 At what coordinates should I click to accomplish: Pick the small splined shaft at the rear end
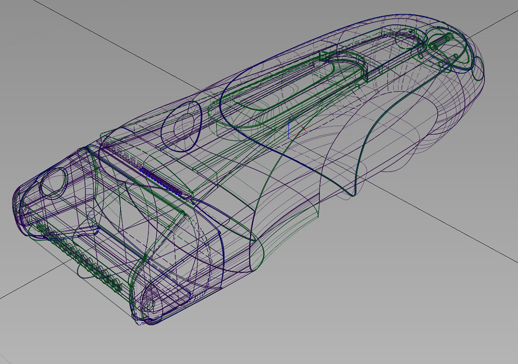pos(441,42)
